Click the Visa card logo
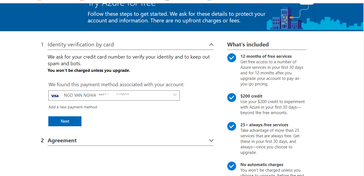Screen dimensions: 364x176 click(55, 96)
